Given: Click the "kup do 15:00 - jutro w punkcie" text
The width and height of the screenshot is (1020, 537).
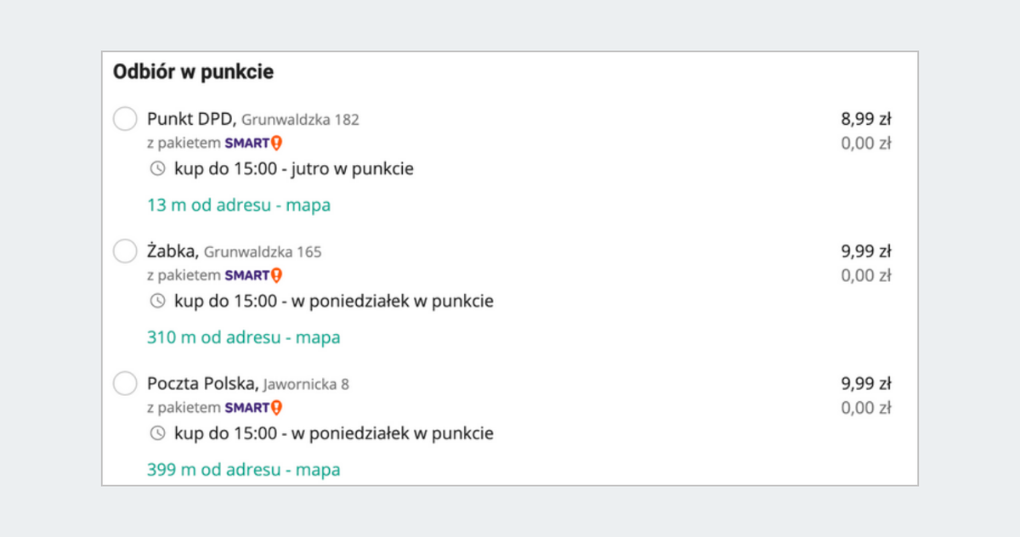Looking at the screenshot, I should (294, 169).
